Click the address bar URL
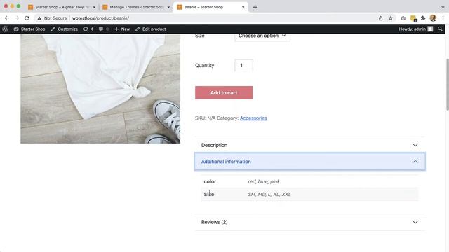The width and height of the screenshot is (449, 252). pyautogui.click(x=100, y=18)
